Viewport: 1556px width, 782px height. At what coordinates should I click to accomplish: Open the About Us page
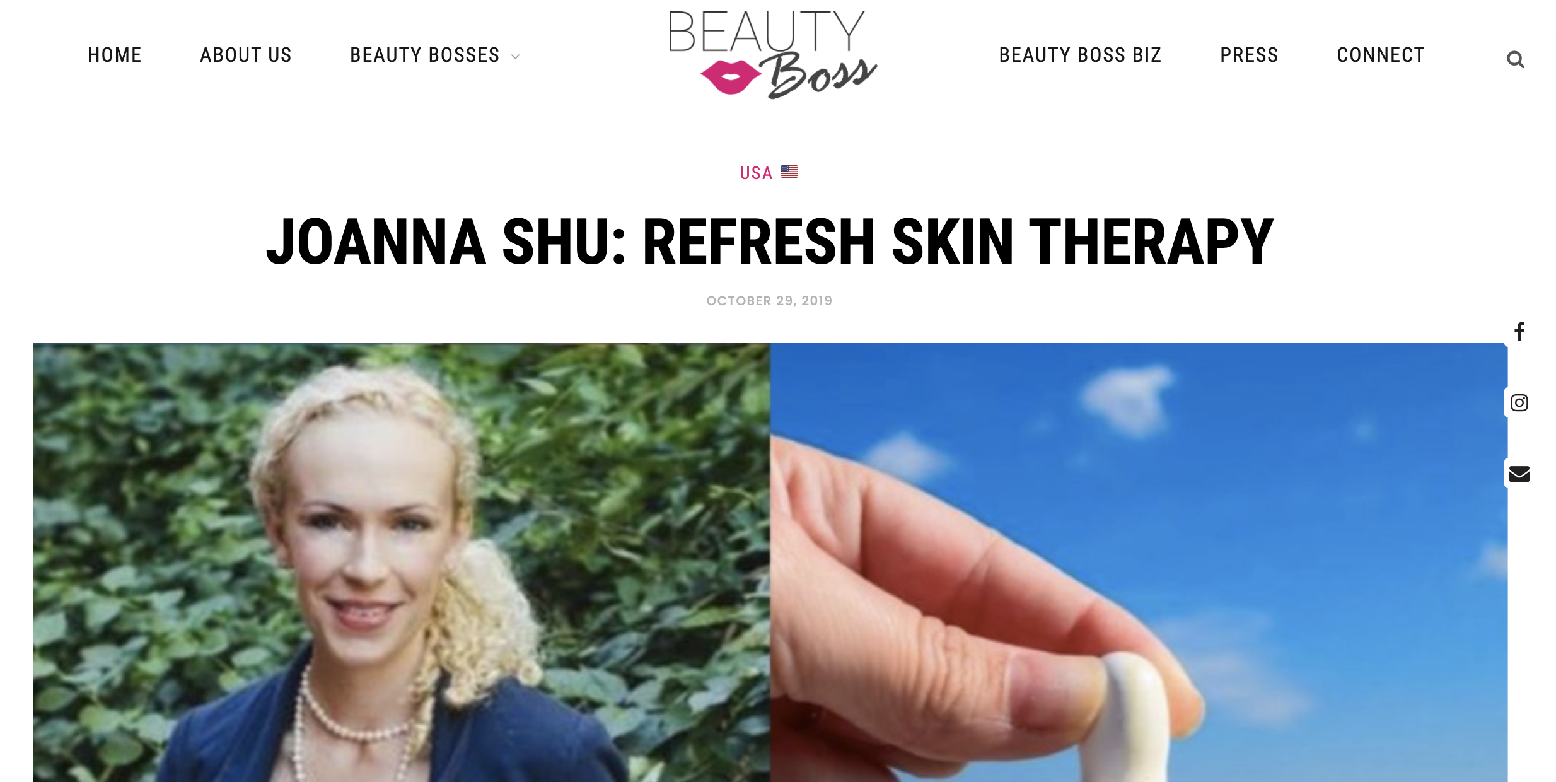pos(246,55)
